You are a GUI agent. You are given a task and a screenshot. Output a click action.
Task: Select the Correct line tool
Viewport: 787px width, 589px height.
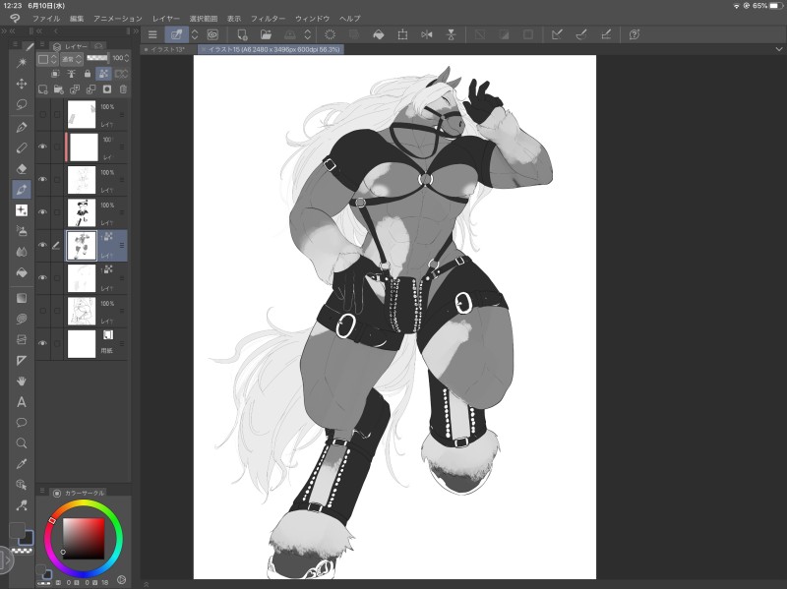pos(22,505)
